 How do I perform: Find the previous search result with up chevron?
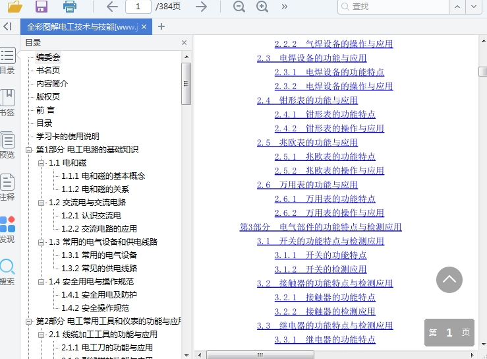tap(457, 7)
